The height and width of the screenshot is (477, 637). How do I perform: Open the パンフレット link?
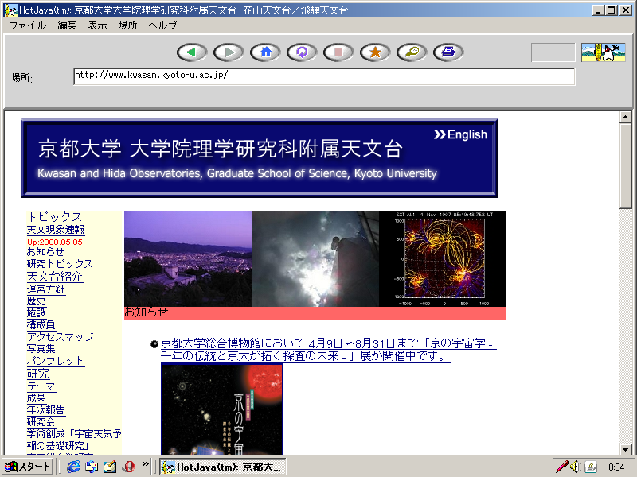[56, 361]
